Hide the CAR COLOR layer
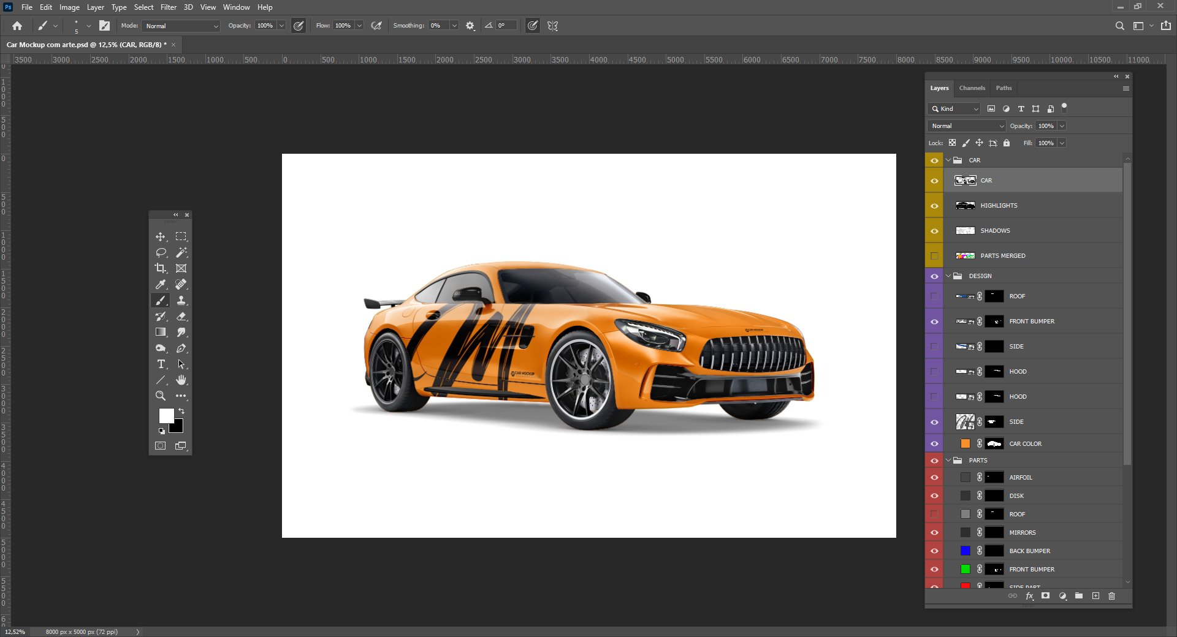Image resolution: width=1177 pixels, height=637 pixels. tap(934, 443)
